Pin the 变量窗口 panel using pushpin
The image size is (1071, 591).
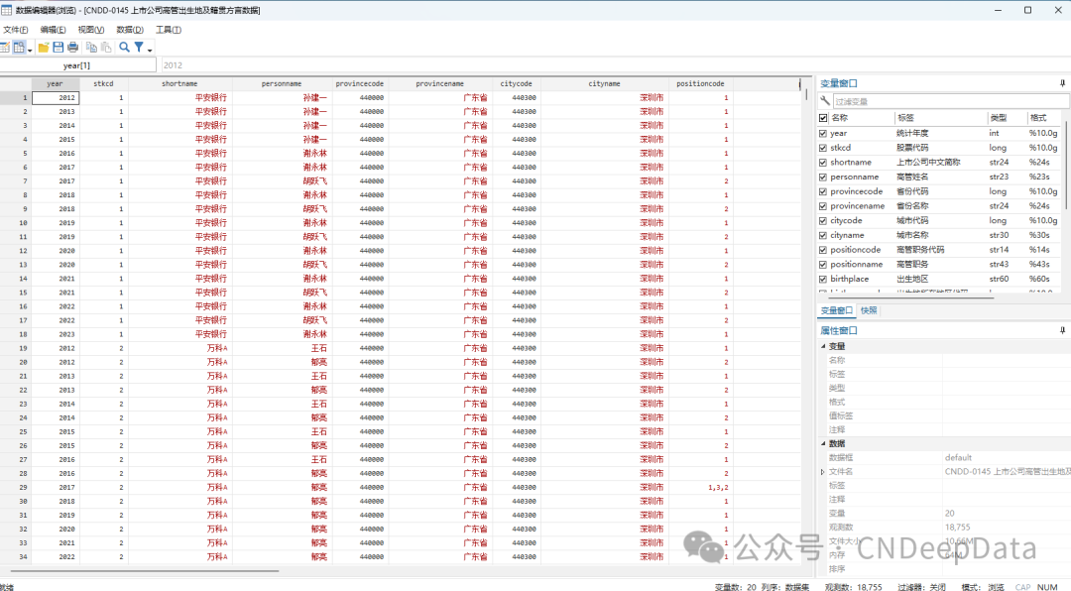[1063, 84]
